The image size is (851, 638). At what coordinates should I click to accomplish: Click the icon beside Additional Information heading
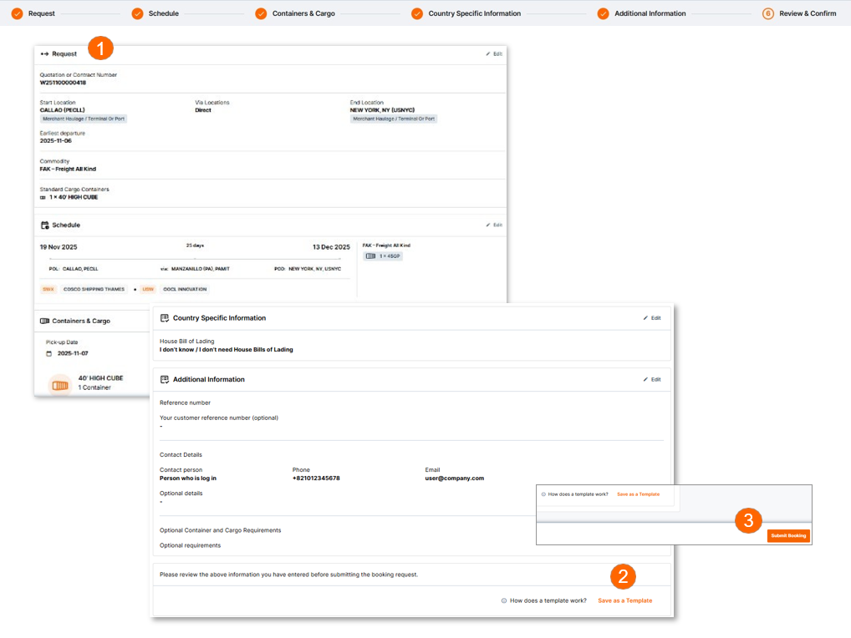[x=165, y=379]
